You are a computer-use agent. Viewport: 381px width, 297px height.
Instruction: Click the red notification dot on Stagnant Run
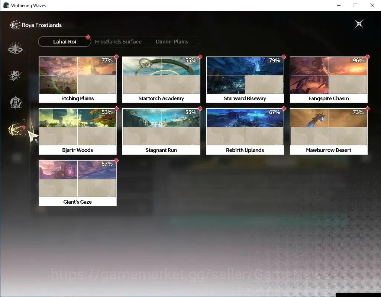pos(200,109)
